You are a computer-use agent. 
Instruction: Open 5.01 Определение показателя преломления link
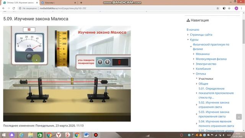click(216, 93)
